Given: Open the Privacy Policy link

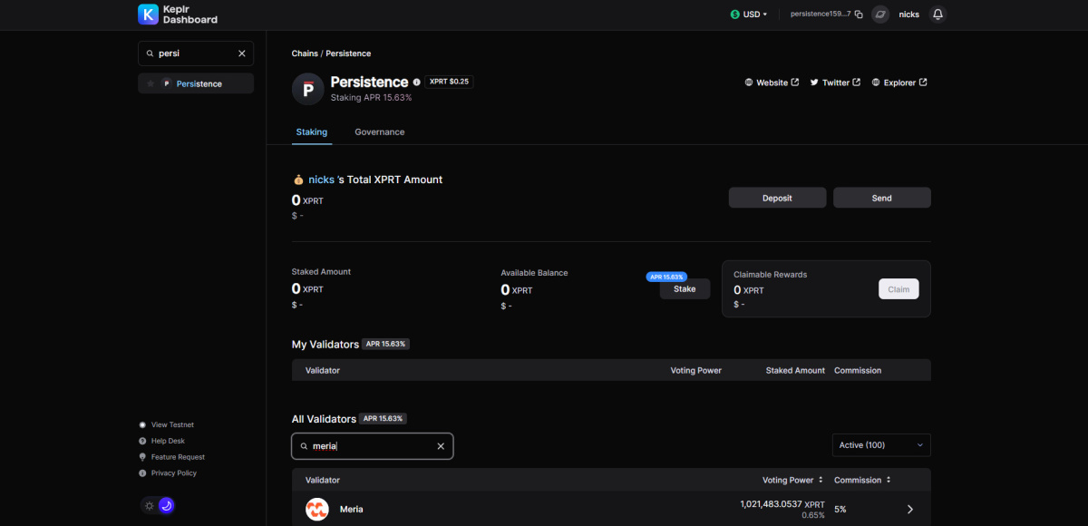Looking at the screenshot, I should click(174, 473).
